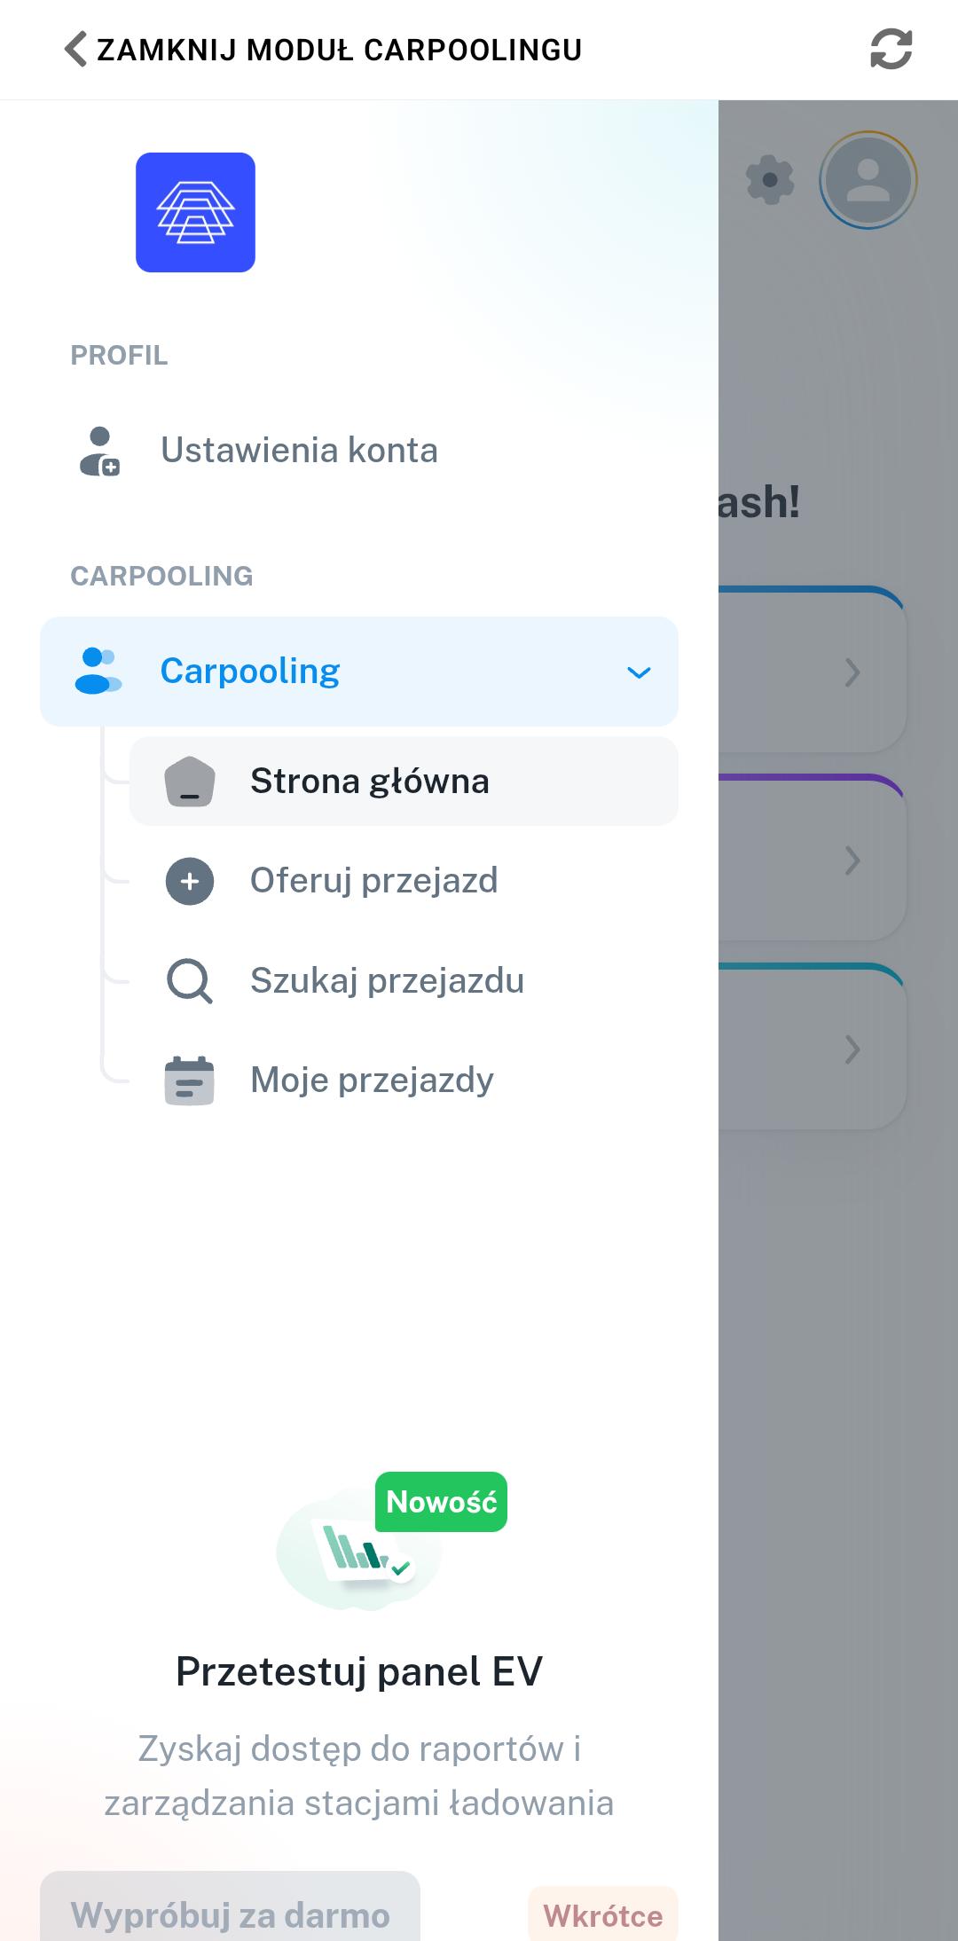Select Strona główna menu item
The width and height of the screenshot is (958, 1941).
click(369, 782)
